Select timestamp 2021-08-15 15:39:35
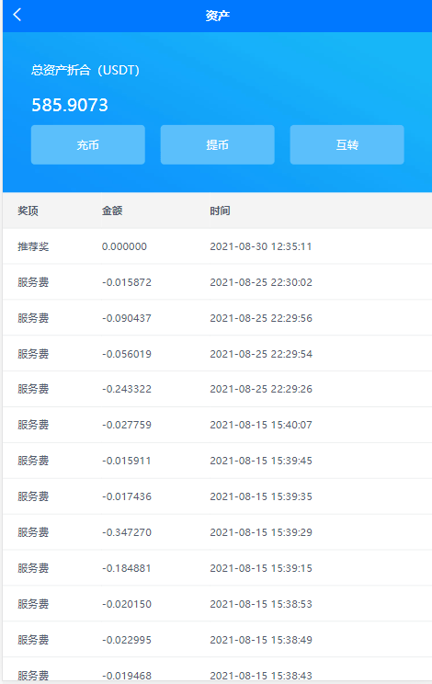Viewport: 432px width, 684px height. 261,496
